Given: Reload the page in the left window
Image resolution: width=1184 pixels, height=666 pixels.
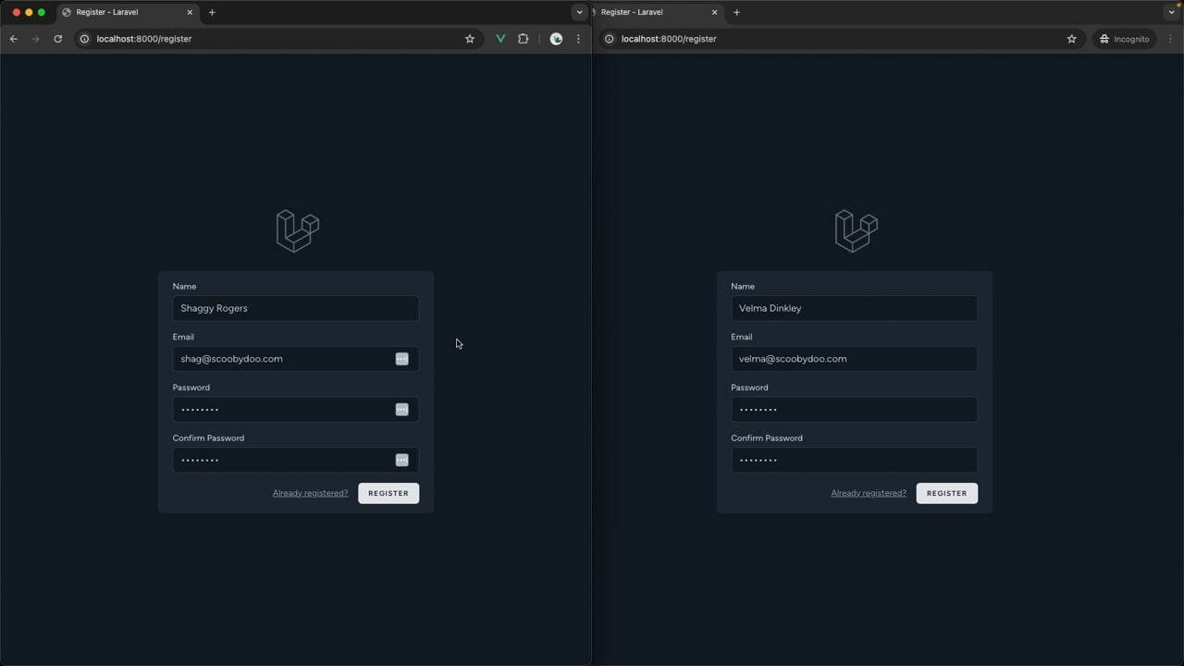Looking at the screenshot, I should (58, 39).
